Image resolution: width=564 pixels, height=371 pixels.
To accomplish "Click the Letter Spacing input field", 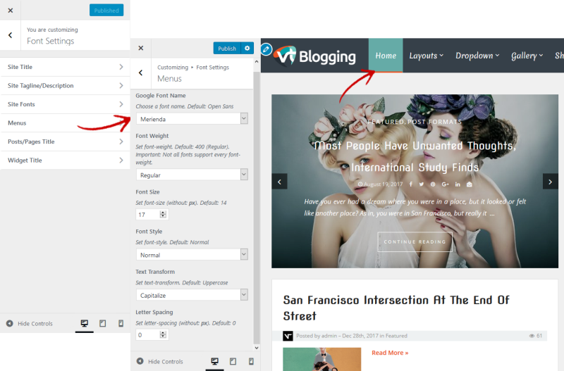I will coord(147,335).
